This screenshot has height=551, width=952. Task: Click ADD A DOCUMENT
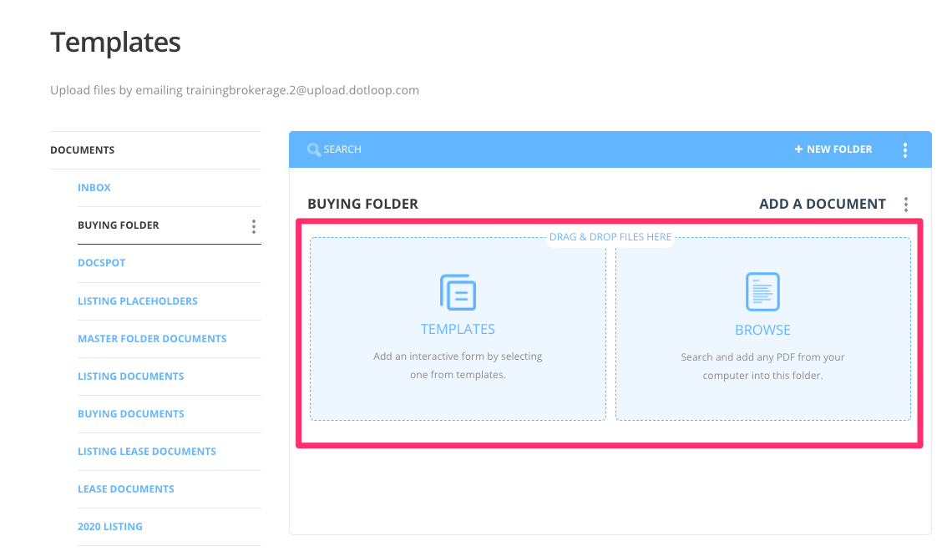point(821,203)
